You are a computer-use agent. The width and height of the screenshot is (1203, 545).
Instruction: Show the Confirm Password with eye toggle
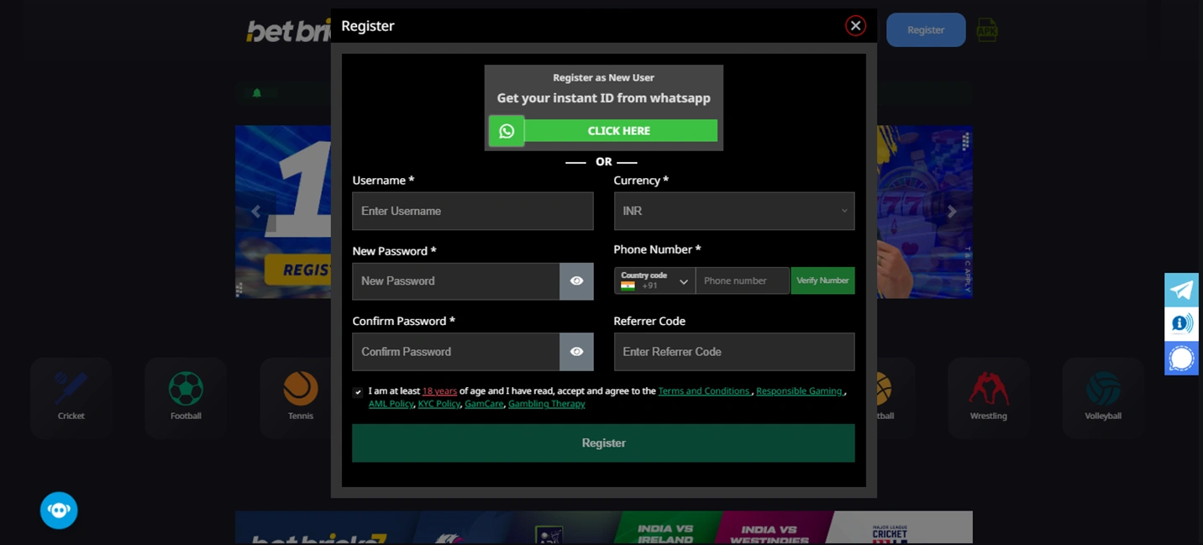(x=576, y=352)
